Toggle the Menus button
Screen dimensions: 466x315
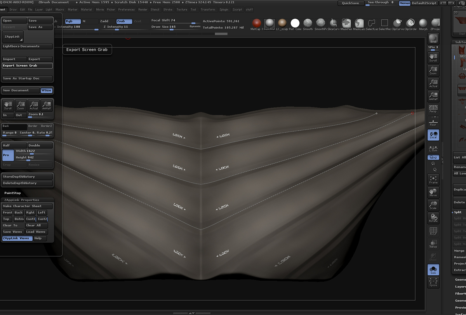pos(405,3)
